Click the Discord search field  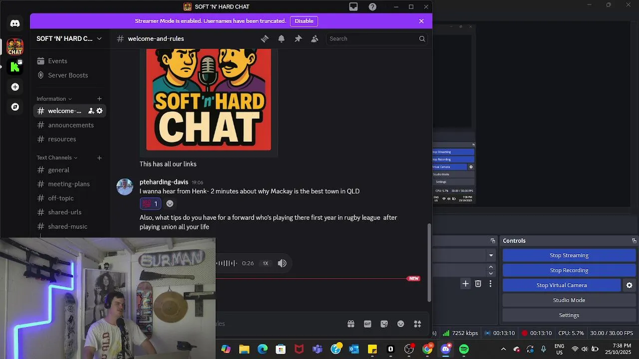click(x=377, y=39)
